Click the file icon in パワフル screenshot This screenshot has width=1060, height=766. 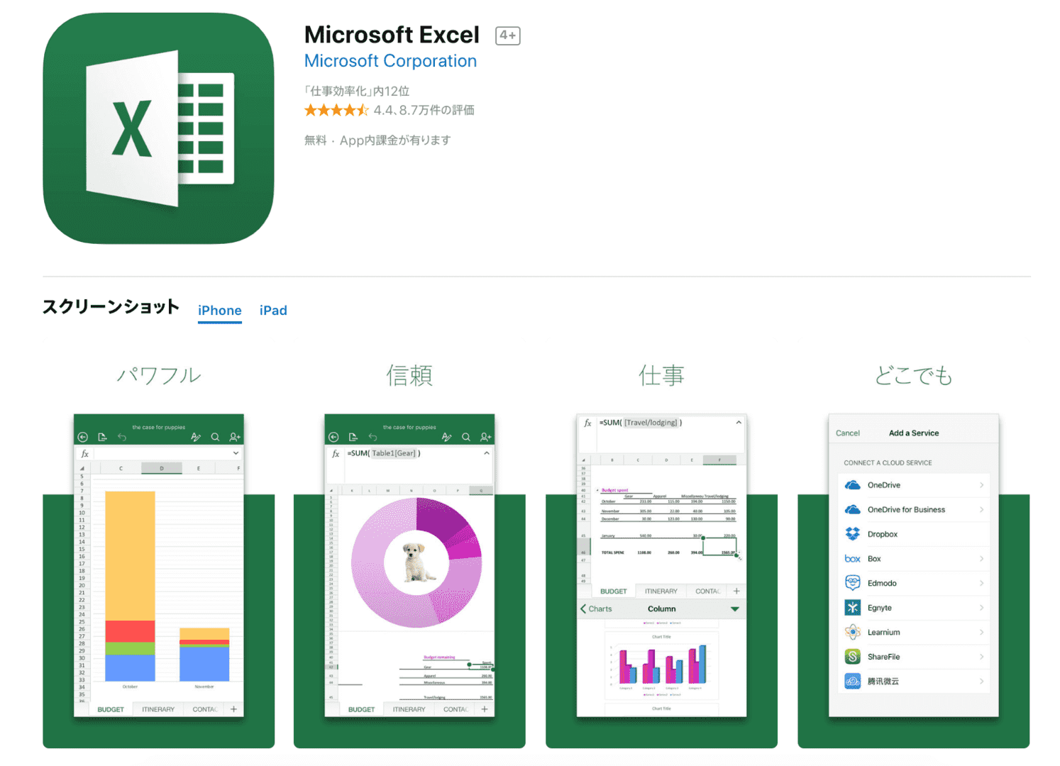(102, 437)
